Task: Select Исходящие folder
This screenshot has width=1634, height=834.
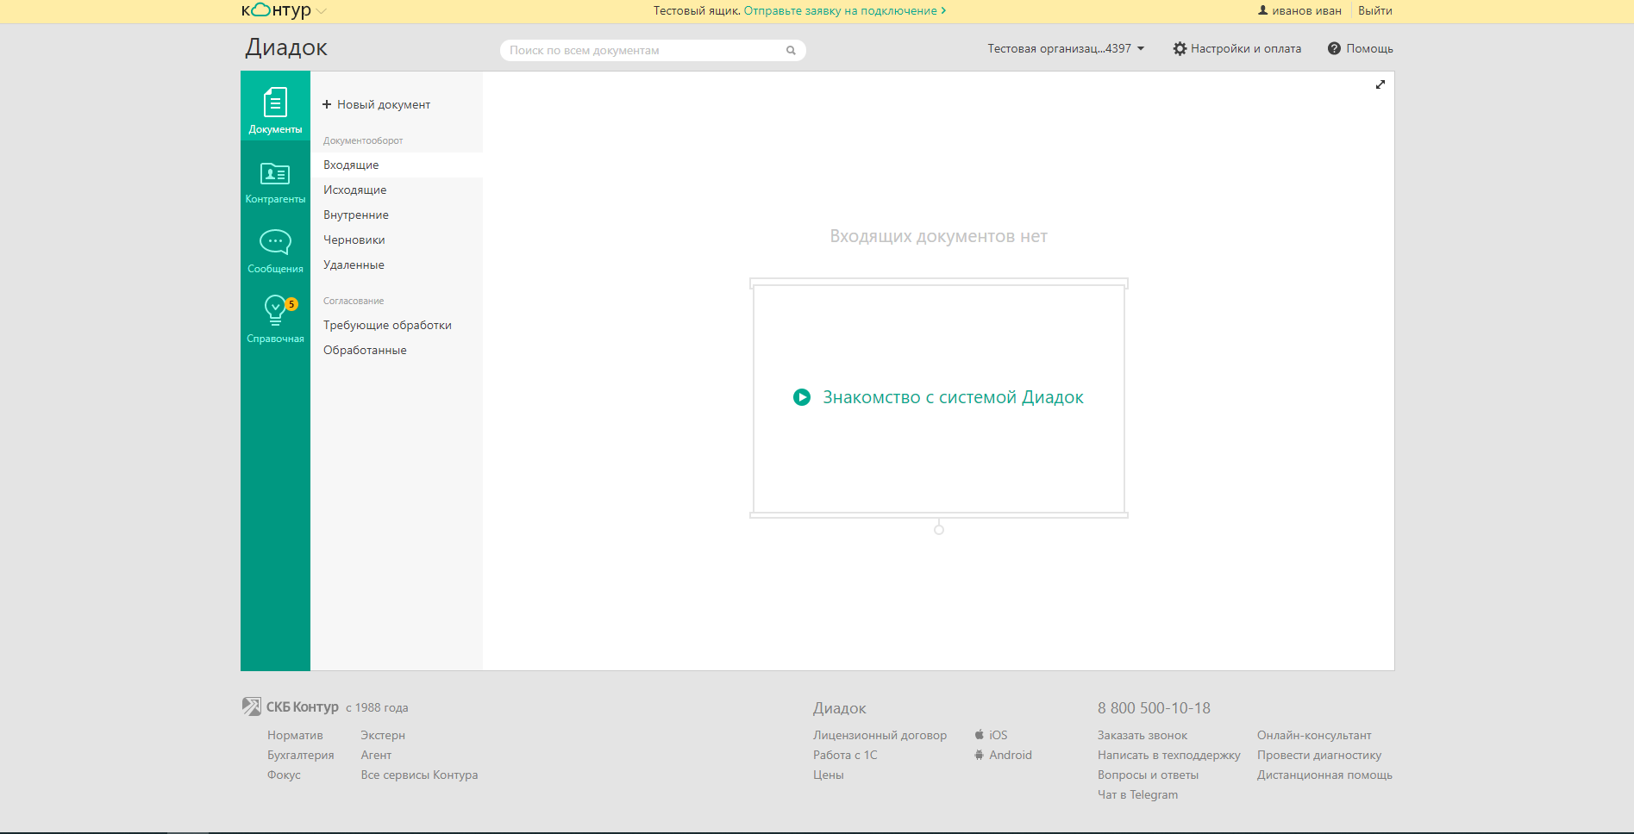Action: coord(397,190)
